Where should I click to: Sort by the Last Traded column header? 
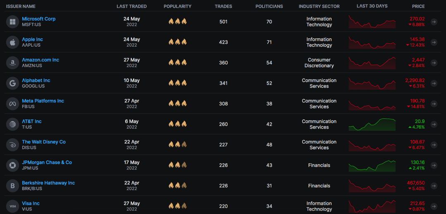pyautogui.click(x=132, y=7)
